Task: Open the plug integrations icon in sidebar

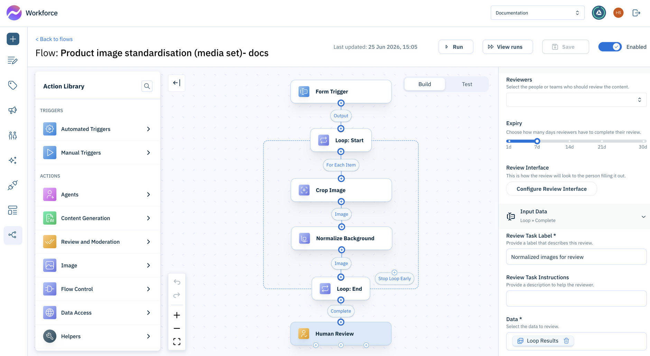Action: (x=13, y=185)
